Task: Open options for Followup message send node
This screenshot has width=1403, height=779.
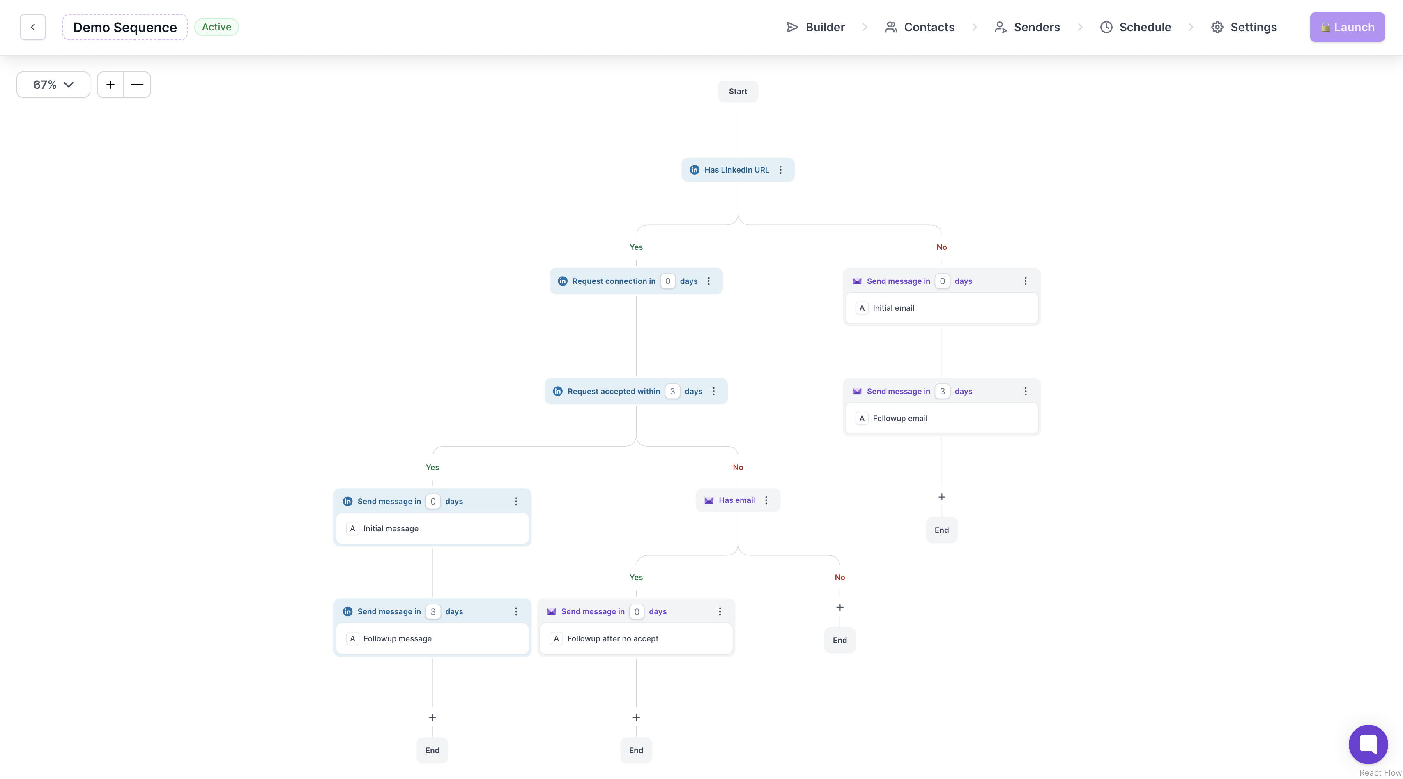Action: 516,611
